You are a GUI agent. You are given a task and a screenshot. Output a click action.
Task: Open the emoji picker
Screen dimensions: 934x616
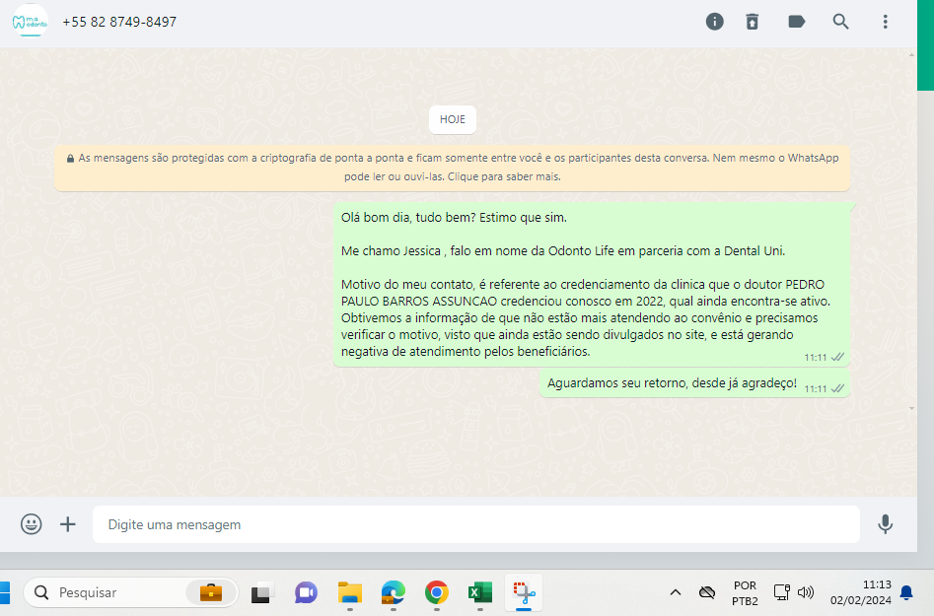[31, 524]
